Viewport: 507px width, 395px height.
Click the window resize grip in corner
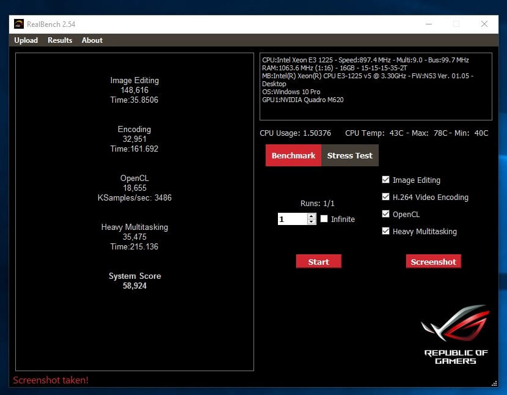click(x=494, y=383)
